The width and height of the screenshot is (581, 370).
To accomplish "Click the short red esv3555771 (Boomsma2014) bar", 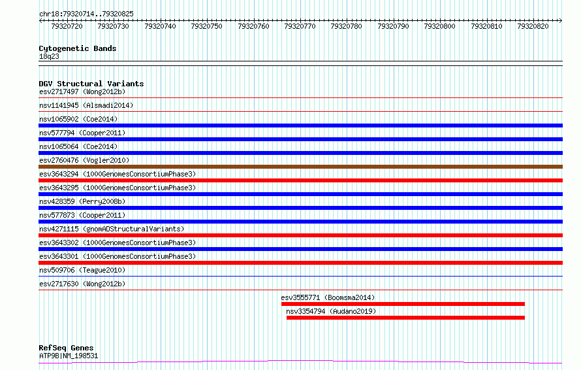I will 403,304.
